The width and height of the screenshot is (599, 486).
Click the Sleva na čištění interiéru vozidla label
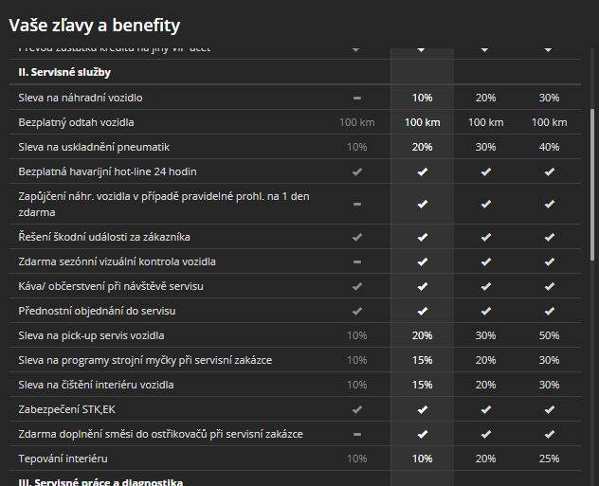[x=96, y=386]
